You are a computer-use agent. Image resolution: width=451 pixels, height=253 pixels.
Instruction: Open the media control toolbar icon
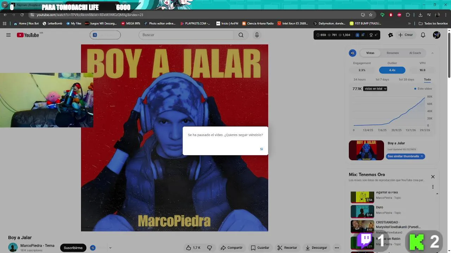(x=429, y=15)
